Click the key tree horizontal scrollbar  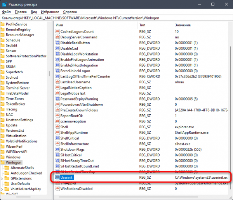coord(23,197)
